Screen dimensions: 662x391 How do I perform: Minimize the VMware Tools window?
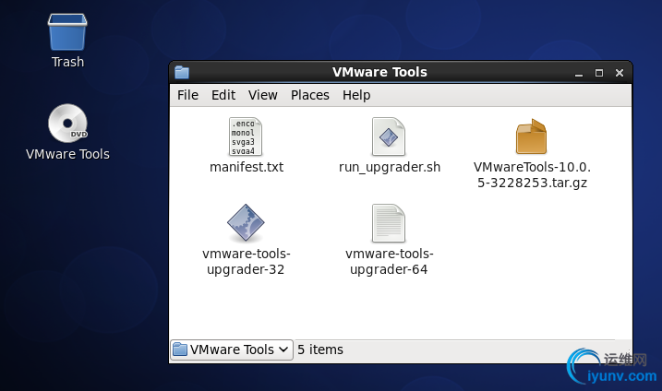pyautogui.click(x=582, y=72)
